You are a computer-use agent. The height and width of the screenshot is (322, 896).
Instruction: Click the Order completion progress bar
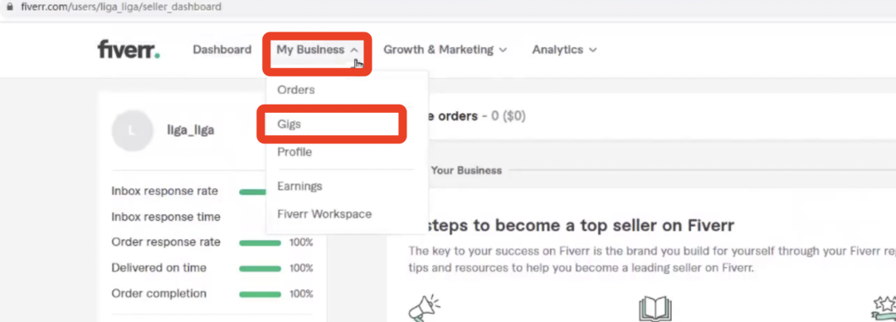pos(260,294)
